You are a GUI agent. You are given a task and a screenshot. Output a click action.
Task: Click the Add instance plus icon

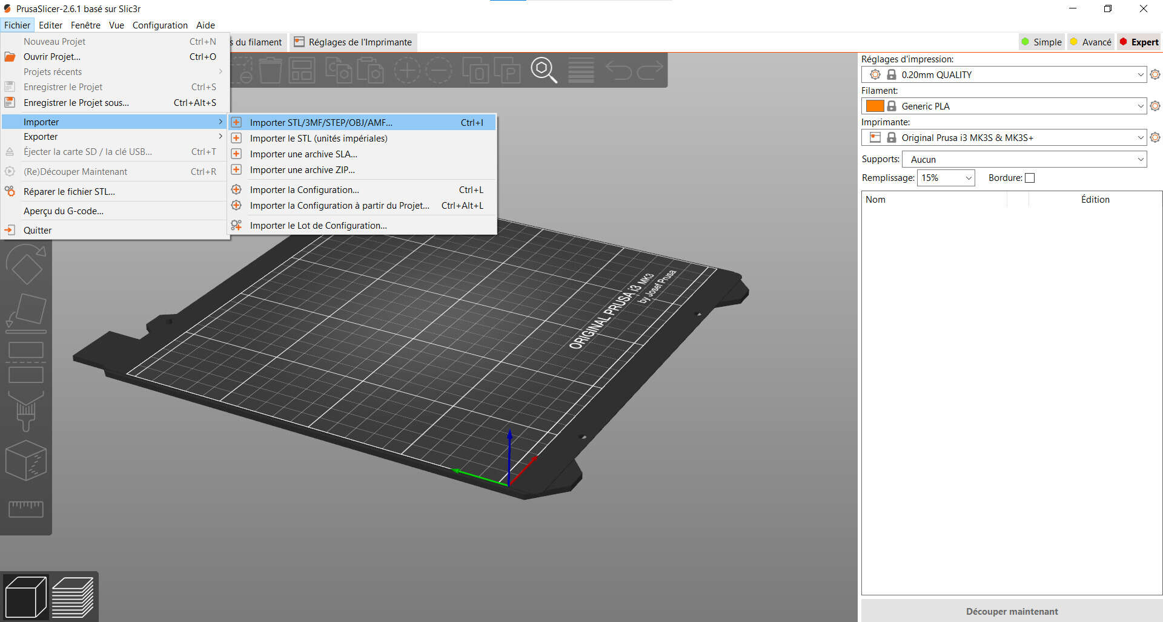(407, 70)
